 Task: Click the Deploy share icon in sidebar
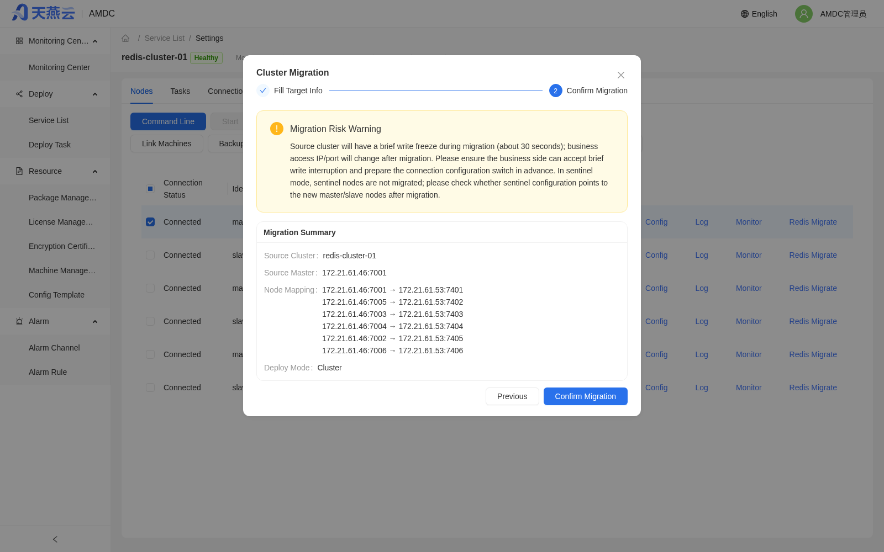coord(19,94)
